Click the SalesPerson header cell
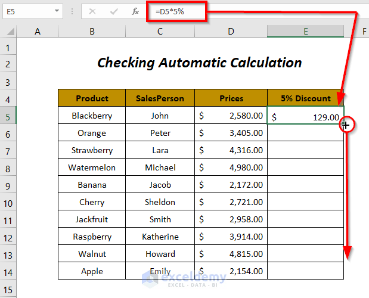This screenshot has height=298, width=369. click(160, 98)
